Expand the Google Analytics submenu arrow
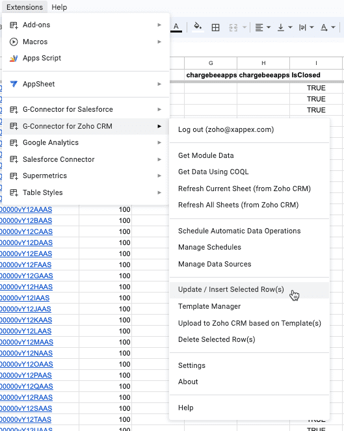344x431 pixels. (159, 142)
